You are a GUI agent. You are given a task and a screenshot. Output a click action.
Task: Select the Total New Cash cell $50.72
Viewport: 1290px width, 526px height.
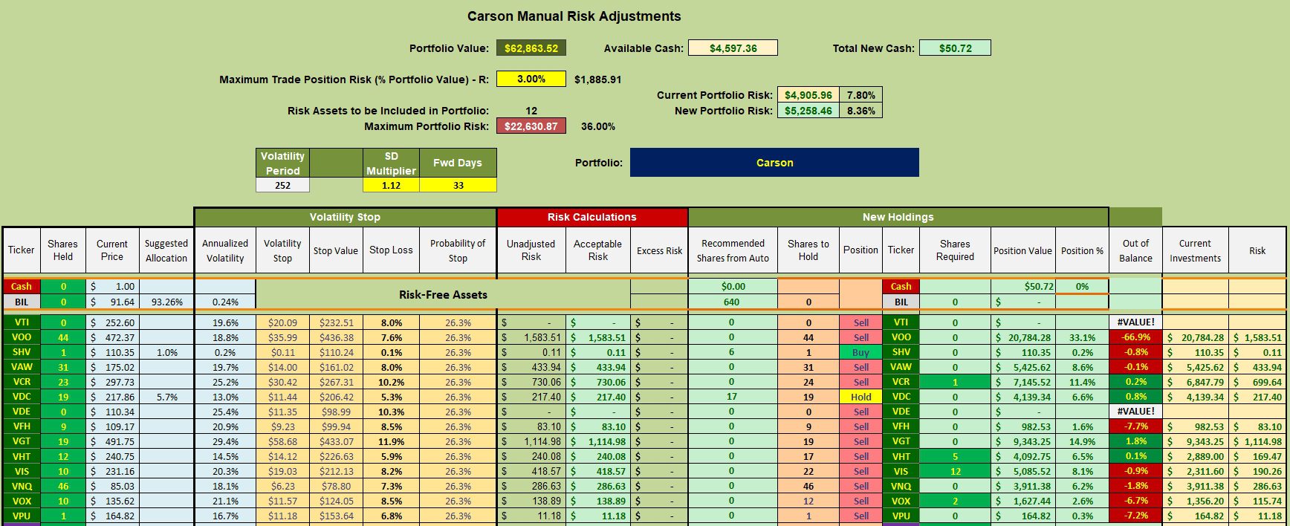955,48
